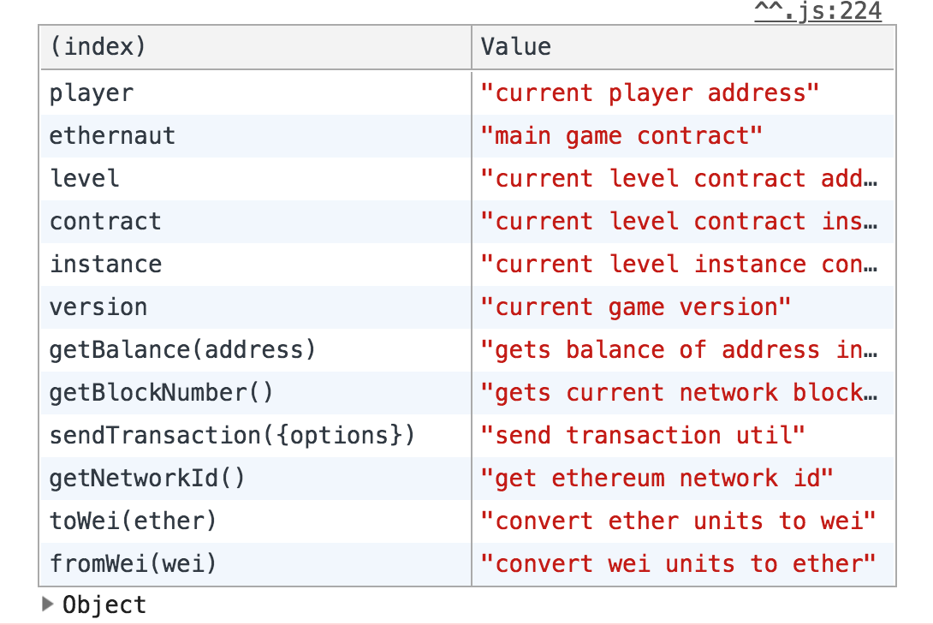933x625 pixels.
Task: Sort by the Value column header
Action: pyautogui.click(x=684, y=47)
